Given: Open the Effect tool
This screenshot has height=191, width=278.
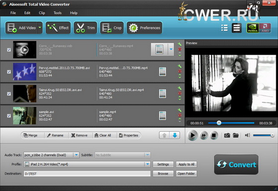Looking at the screenshot, I should click(x=58, y=28).
